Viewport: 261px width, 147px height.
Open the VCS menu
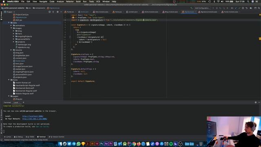(x=98, y=2)
